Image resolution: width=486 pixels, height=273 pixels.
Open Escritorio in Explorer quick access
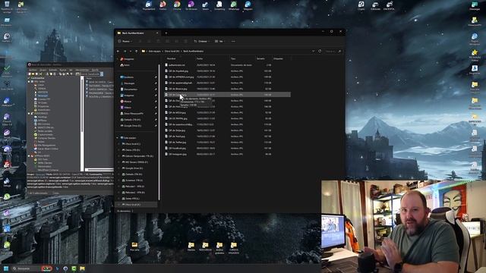point(127,77)
